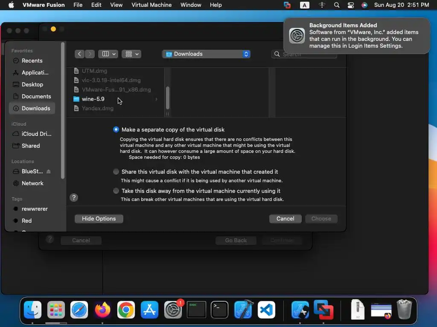Click the help question mark button
437x327 pixels.
tap(74, 198)
